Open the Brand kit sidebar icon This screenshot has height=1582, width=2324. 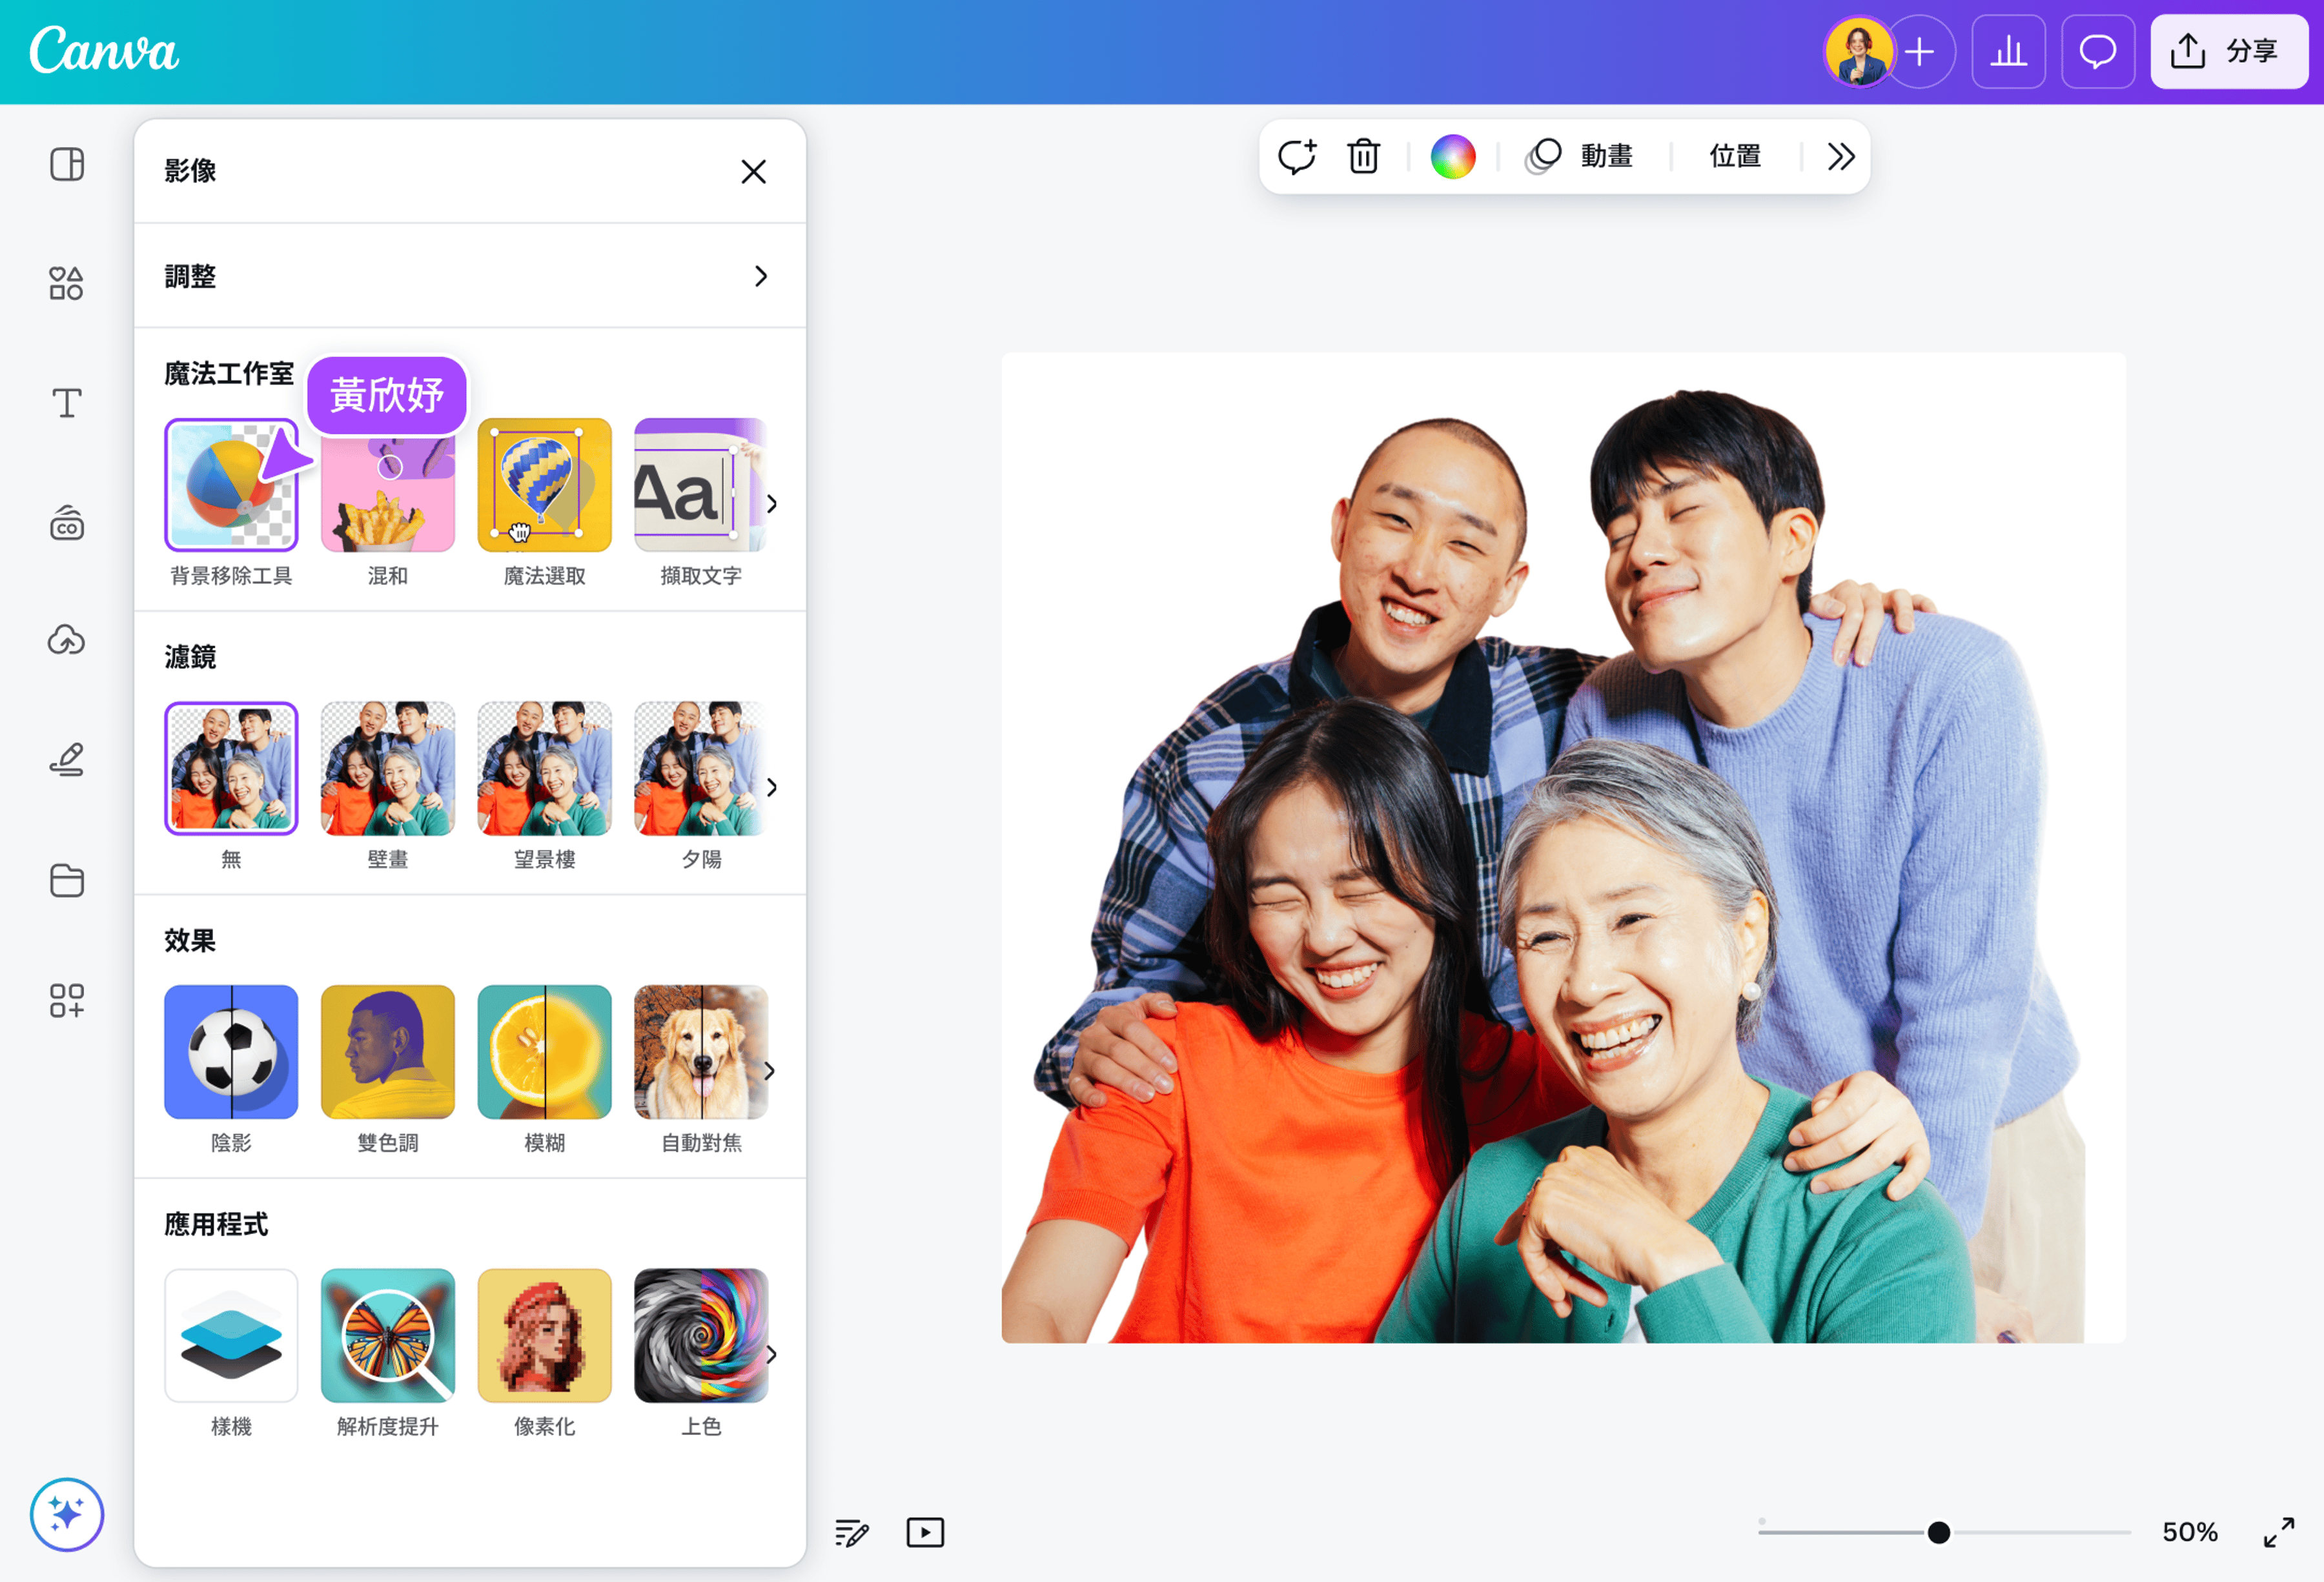tap(67, 522)
